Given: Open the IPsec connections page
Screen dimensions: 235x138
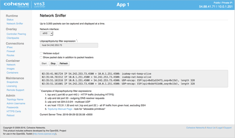Looking at the screenshot, I should (10, 47).
